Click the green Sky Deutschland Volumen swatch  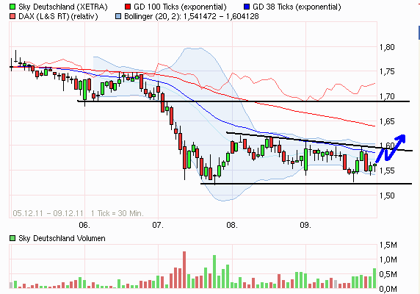[x=12, y=238]
